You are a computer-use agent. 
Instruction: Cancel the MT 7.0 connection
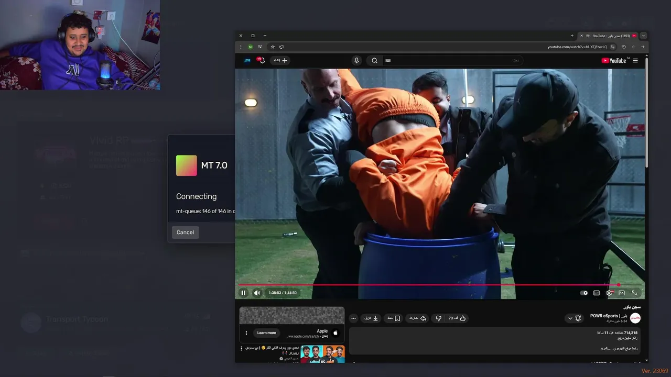tap(185, 232)
